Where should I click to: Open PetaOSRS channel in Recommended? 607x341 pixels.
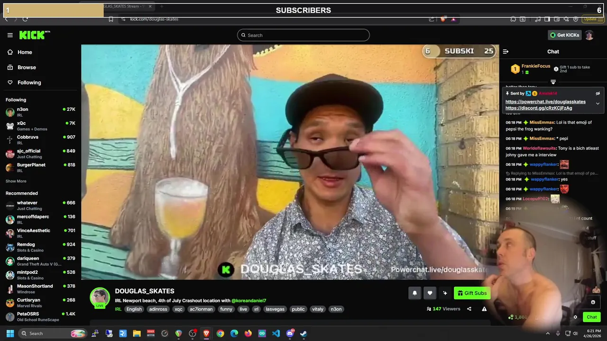(x=40, y=316)
